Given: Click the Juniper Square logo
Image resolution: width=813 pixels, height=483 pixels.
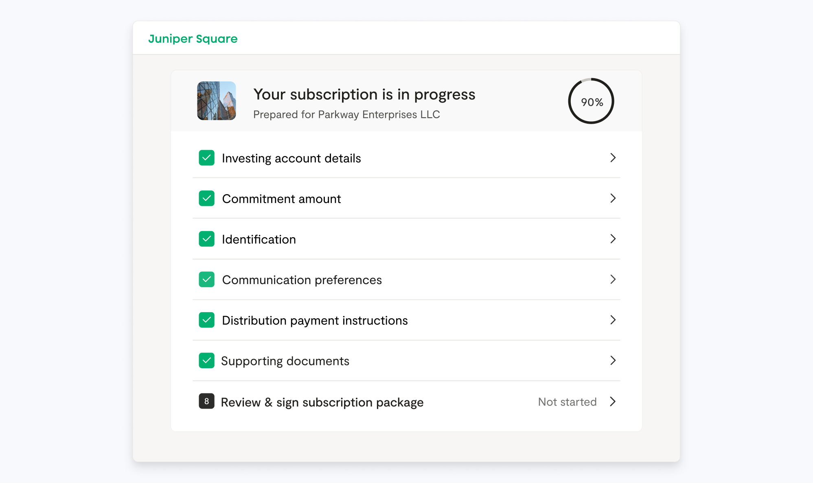Looking at the screenshot, I should [x=193, y=39].
